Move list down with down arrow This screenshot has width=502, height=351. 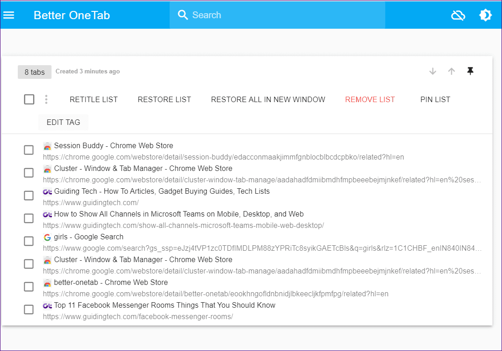pyautogui.click(x=433, y=71)
